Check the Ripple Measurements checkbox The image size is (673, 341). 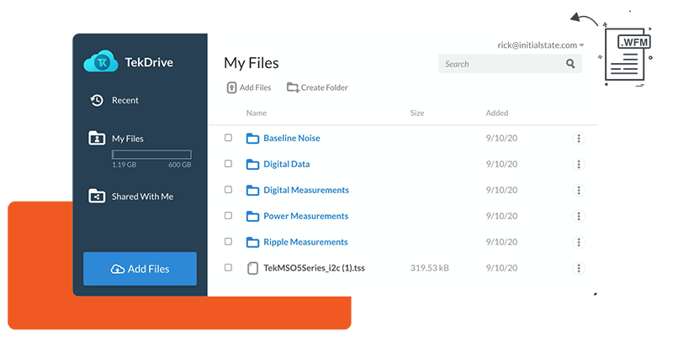[x=228, y=242]
